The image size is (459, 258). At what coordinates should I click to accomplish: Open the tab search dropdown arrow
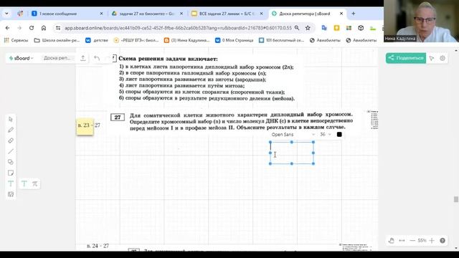pyautogui.click(x=6, y=14)
